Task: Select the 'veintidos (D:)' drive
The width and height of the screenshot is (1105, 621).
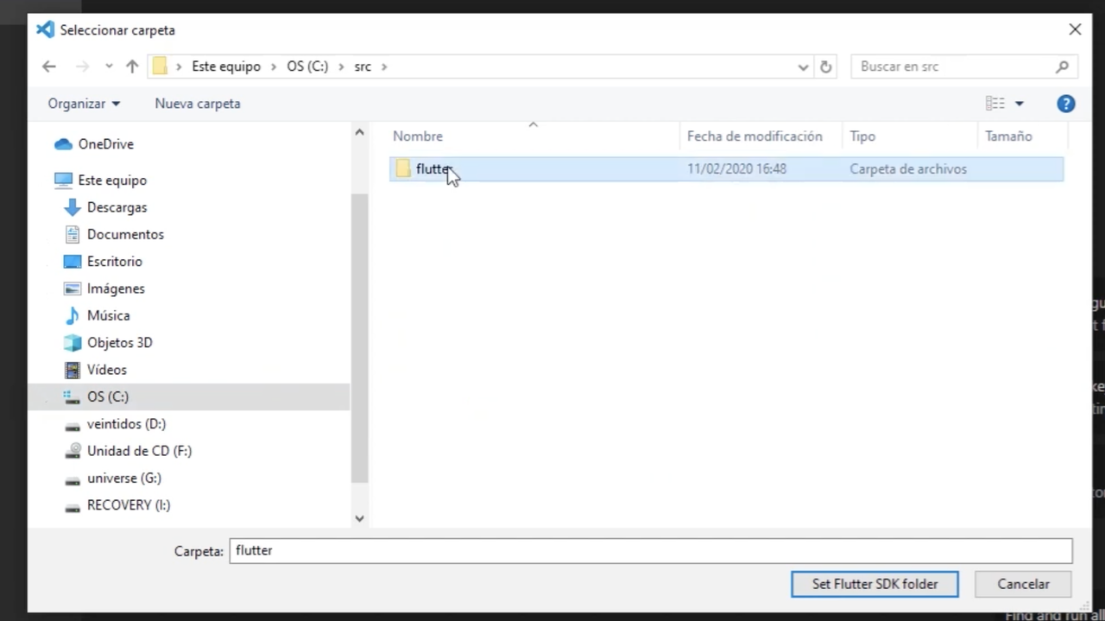Action: pos(126,424)
